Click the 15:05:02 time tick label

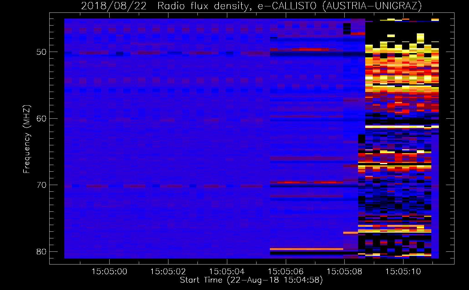[168, 272]
